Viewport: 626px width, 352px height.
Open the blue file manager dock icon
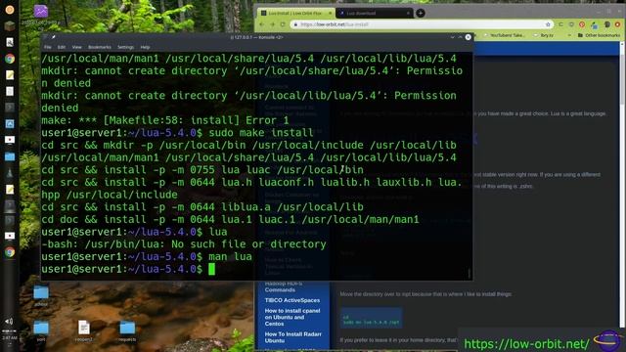(10, 156)
